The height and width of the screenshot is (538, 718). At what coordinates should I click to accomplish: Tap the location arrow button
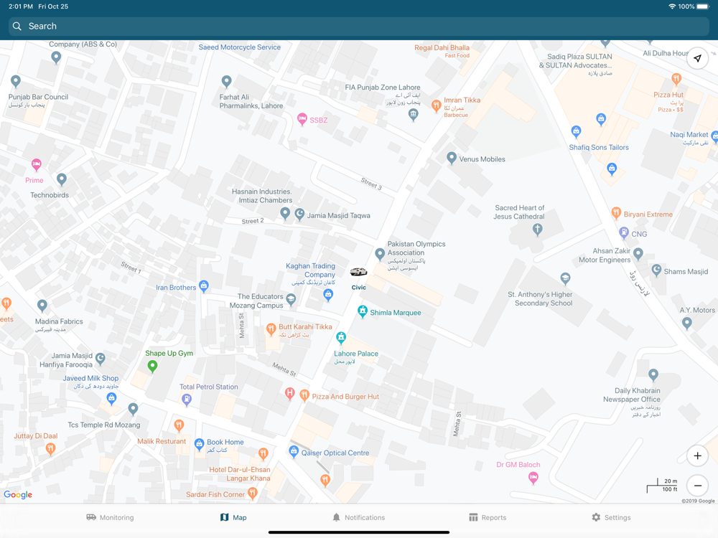[697, 58]
